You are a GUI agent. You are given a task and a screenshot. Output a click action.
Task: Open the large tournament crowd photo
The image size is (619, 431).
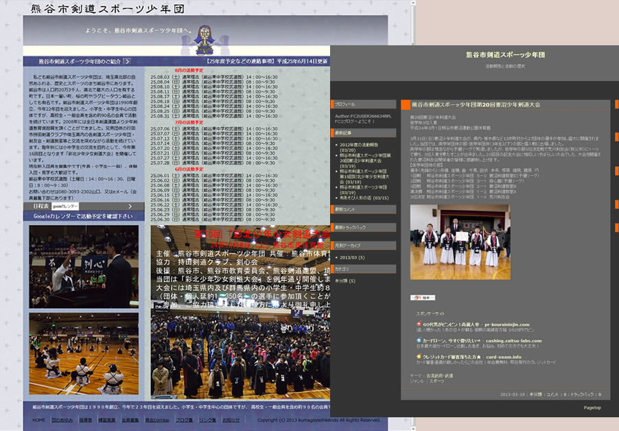pyautogui.click(x=240, y=312)
